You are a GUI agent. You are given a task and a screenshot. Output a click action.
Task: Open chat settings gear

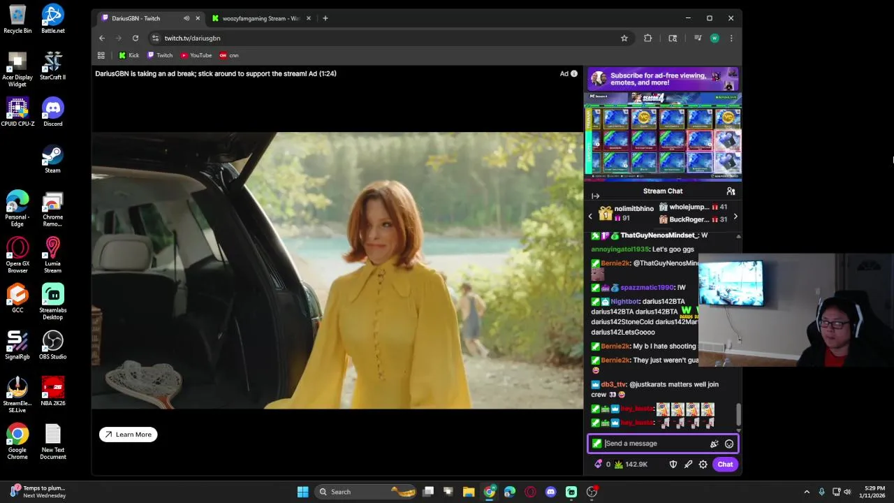tap(703, 465)
